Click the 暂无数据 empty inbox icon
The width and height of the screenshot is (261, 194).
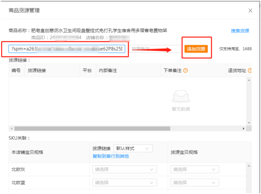[181, 96]
